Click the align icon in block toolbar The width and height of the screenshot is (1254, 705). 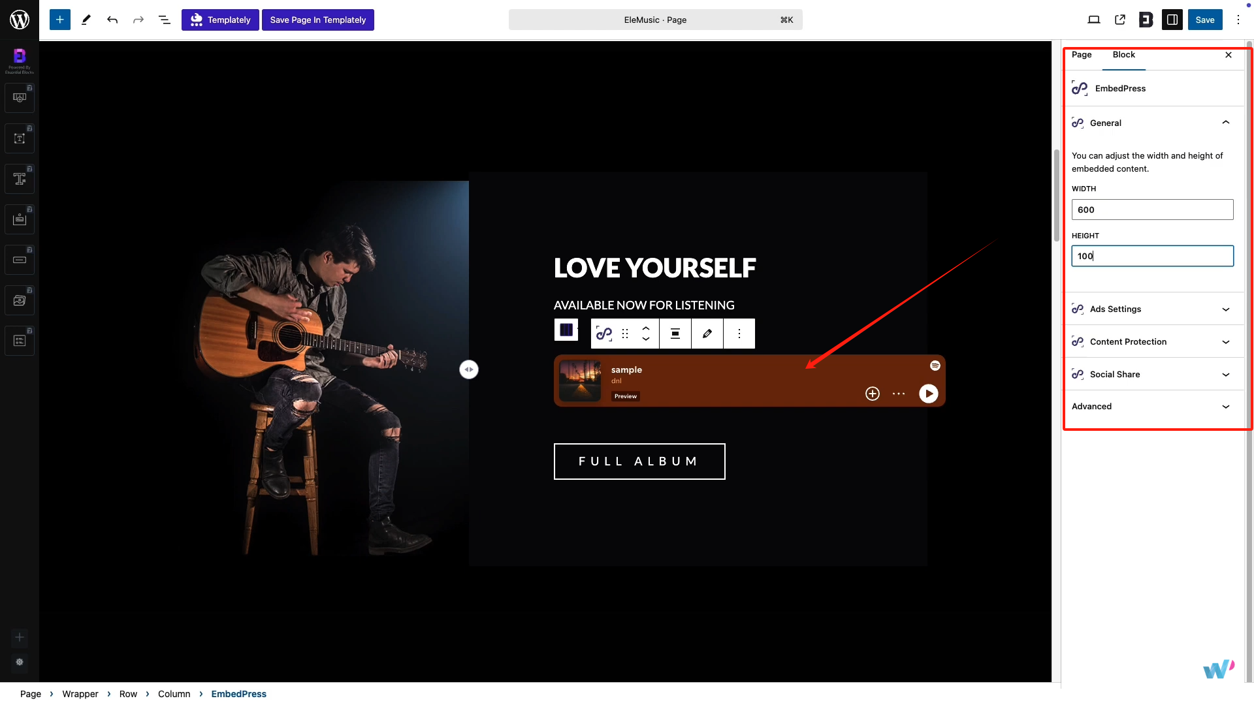click(x=675, y=334)
